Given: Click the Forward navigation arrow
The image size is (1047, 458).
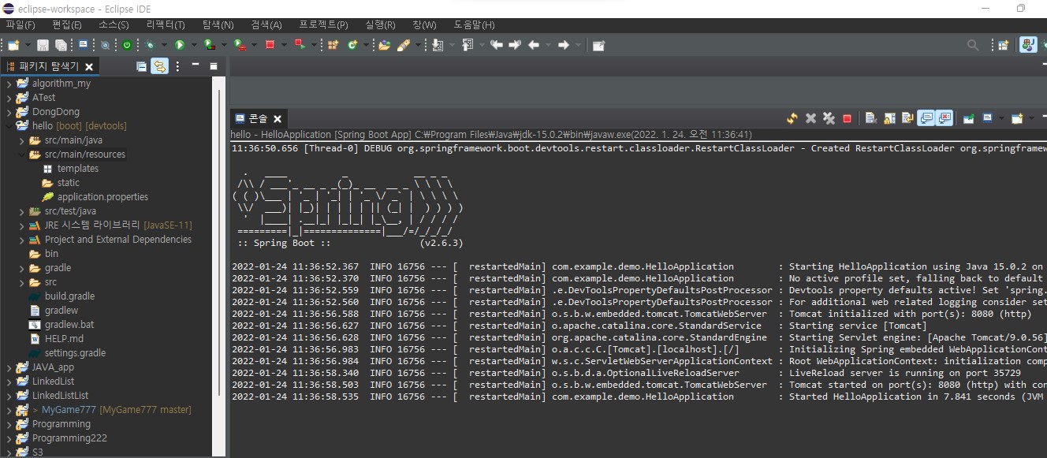Looking at the screenshot, I should pos(564,45).
